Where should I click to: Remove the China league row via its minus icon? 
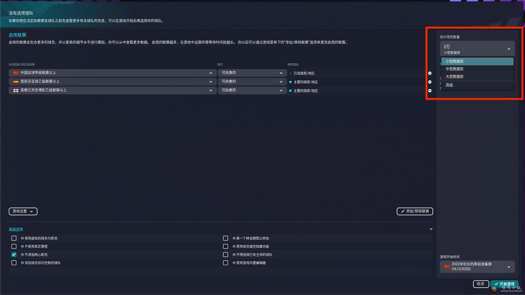[430, 73]
